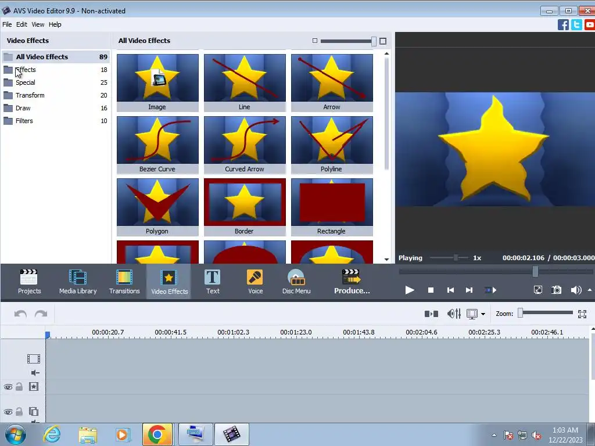Click the Produce... button
The height and width of the screenshot is (446, 595).
[x=352, y=282]
